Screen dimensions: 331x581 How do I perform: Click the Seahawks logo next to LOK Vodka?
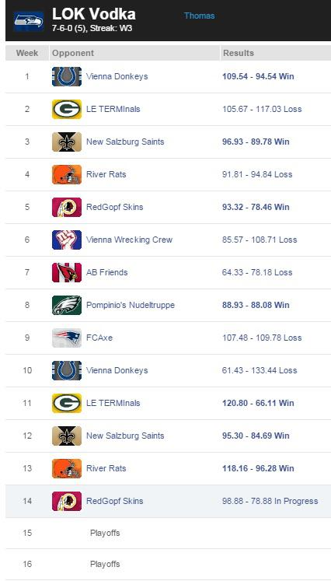[x=29, y=21]
